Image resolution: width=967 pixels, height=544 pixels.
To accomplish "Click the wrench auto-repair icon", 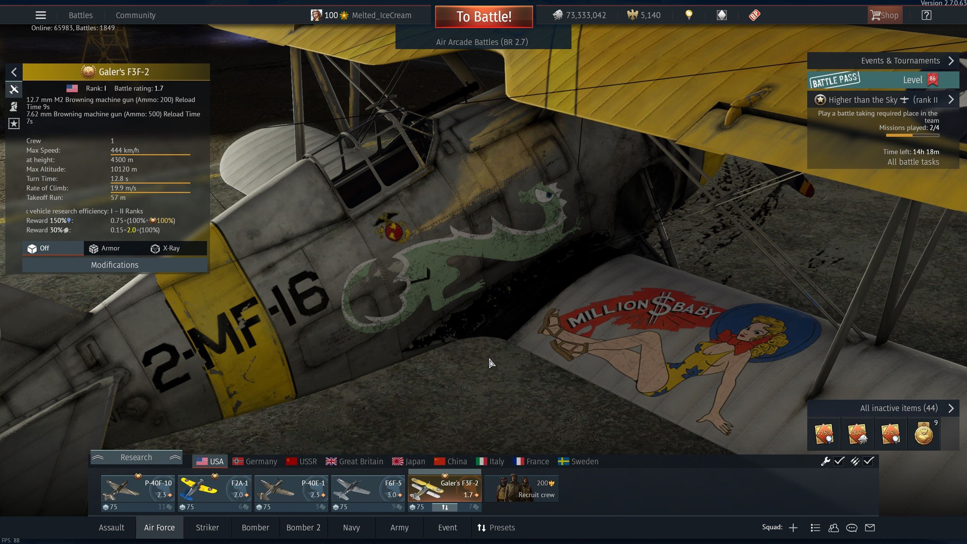I will [825, 461].
